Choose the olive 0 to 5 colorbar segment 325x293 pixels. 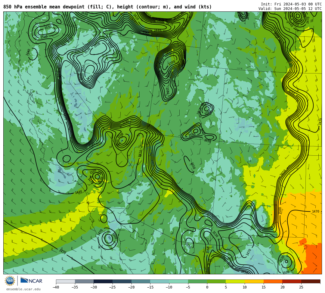click(216, 281)
